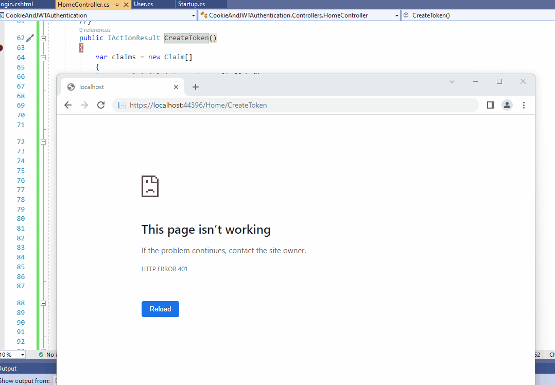This screenshot has width=555, height=385.
Task: Collapse the CreateToken method at line 62
Action: [x=43, y=38]
